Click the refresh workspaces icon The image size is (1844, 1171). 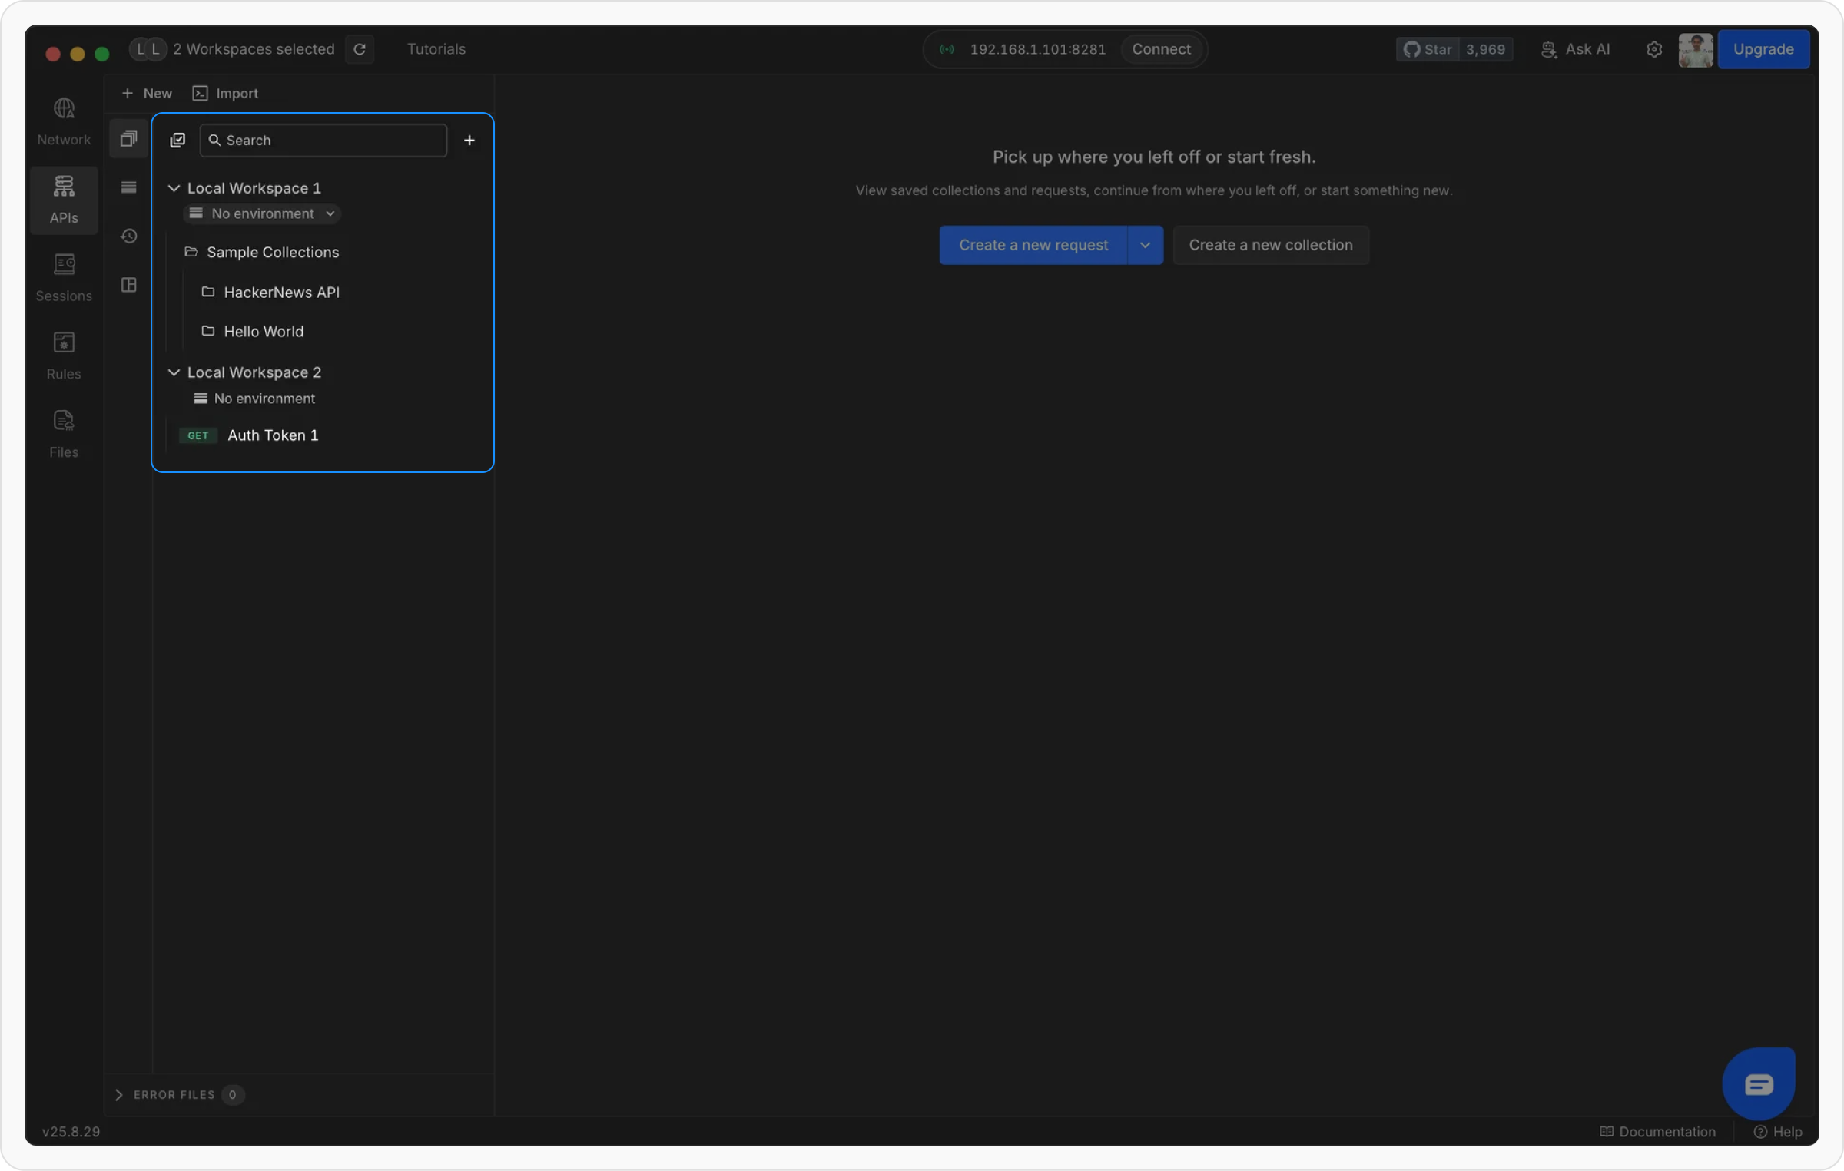click(360, 49)
